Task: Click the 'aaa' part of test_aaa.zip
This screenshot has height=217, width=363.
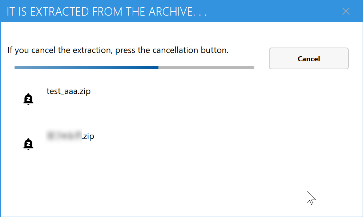Action: [72, 91]
